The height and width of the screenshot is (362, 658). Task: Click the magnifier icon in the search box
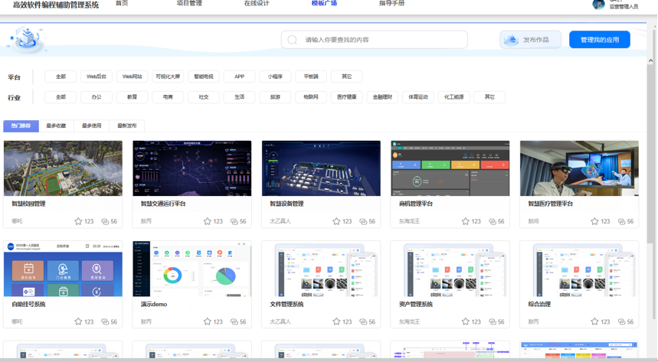coord(293,40)
